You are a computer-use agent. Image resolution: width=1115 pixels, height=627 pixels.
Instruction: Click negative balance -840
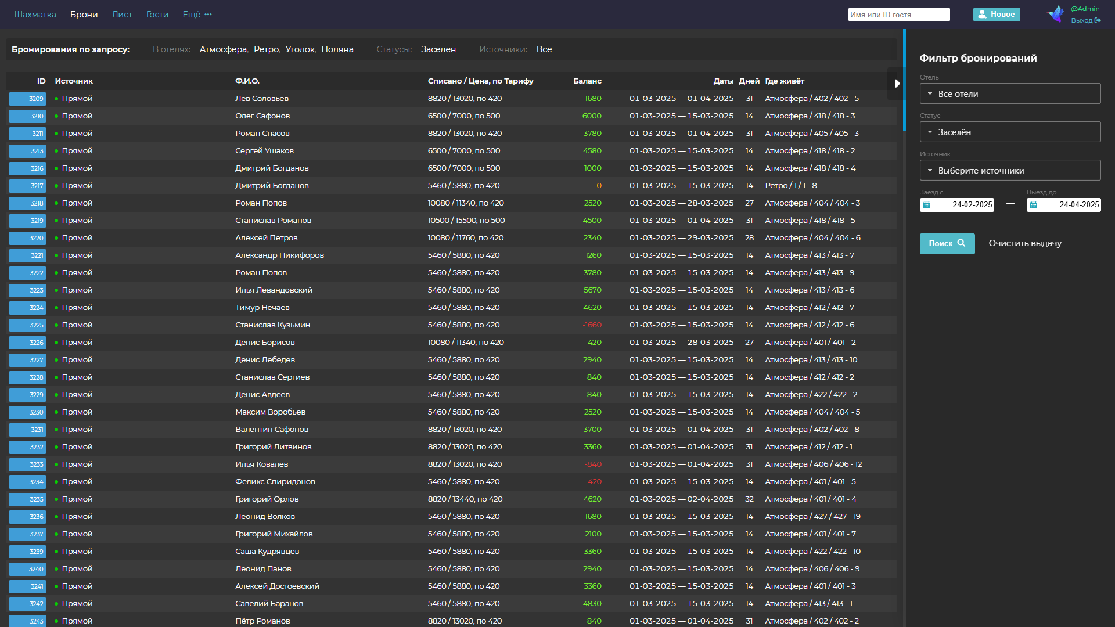point(593,464)
